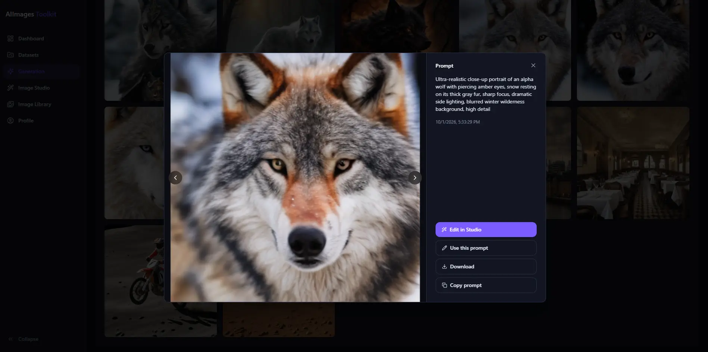This screenshot has height=352, width=708.
Task: Open Image Studio from the sidebar
Action: tap(41, 88)
